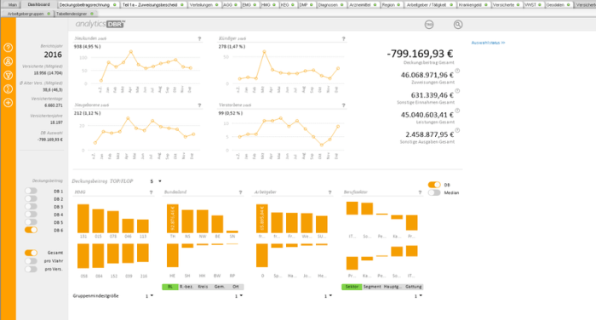Open the Diagnosen tab
The height and width of the screenshot is (320, 596).
[x=331, y=5]
